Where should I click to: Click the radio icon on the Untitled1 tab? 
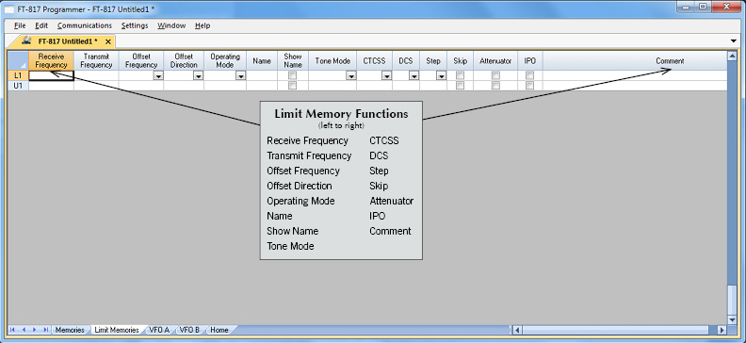point(26,41)
